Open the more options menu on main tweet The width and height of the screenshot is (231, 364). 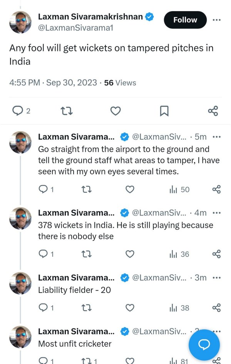point(217,20)
